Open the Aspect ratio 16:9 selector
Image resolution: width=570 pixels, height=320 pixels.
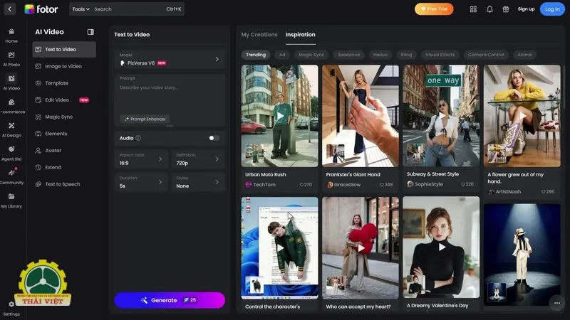pos(141,159)
